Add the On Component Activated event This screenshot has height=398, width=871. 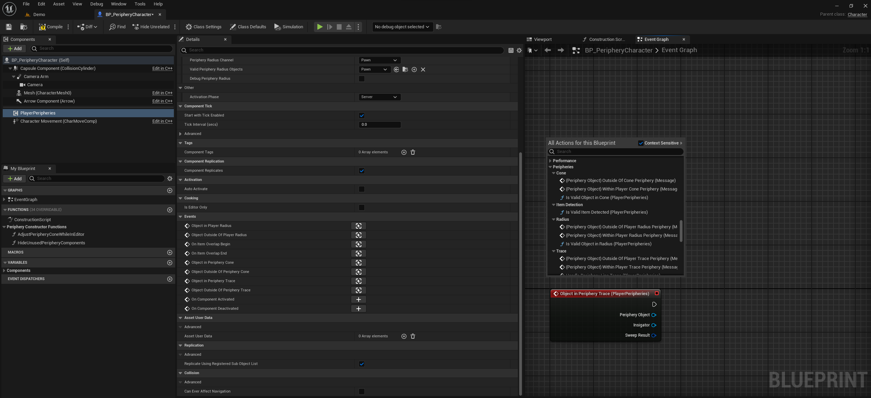tap(359, 300)
